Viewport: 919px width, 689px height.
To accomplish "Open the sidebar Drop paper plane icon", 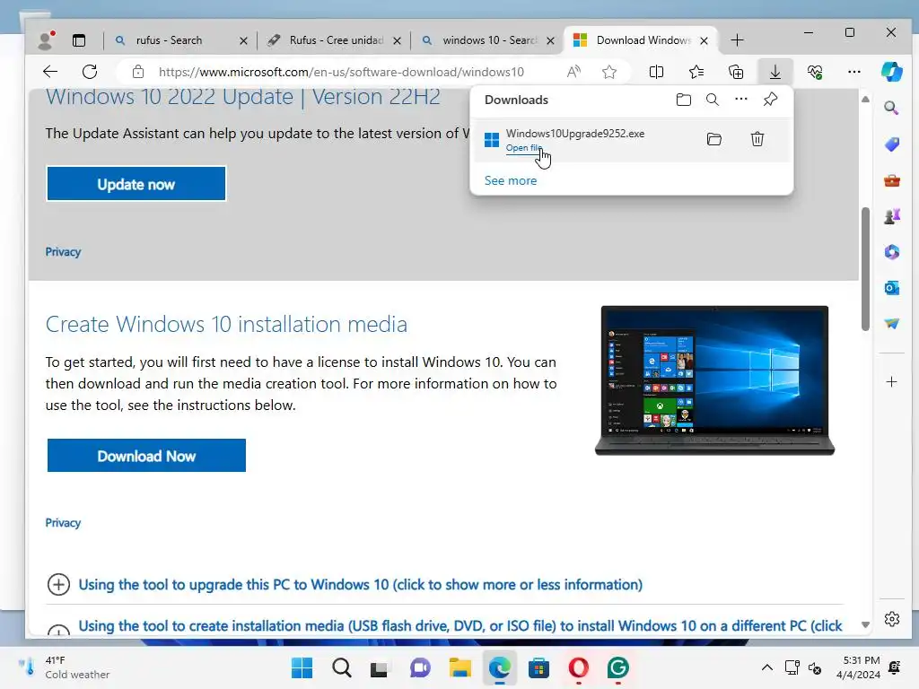I will tap(891, 323).
